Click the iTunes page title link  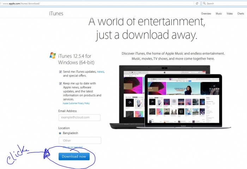[x=56, y=13]
